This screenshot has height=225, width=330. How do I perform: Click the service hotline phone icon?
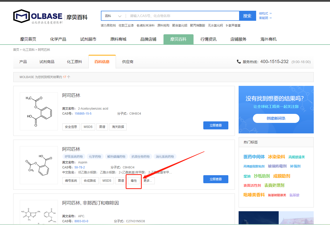pos(239,62)
